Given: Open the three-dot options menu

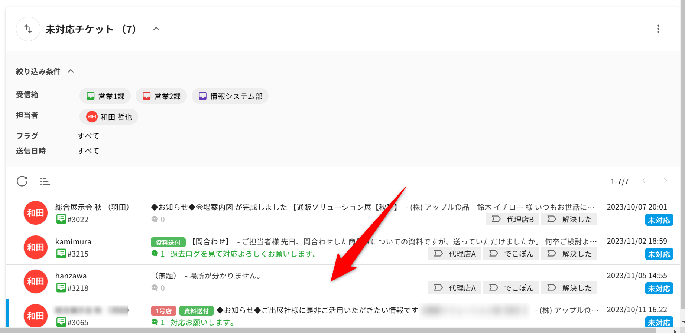Looking at the screenshot, I should (658, 29).
